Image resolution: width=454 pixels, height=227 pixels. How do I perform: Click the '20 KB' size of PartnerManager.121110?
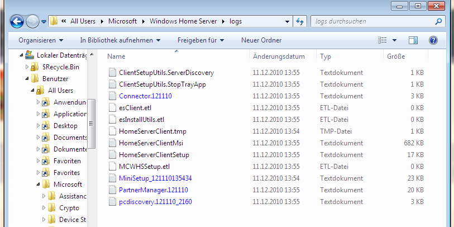click(x=415, y=190)
